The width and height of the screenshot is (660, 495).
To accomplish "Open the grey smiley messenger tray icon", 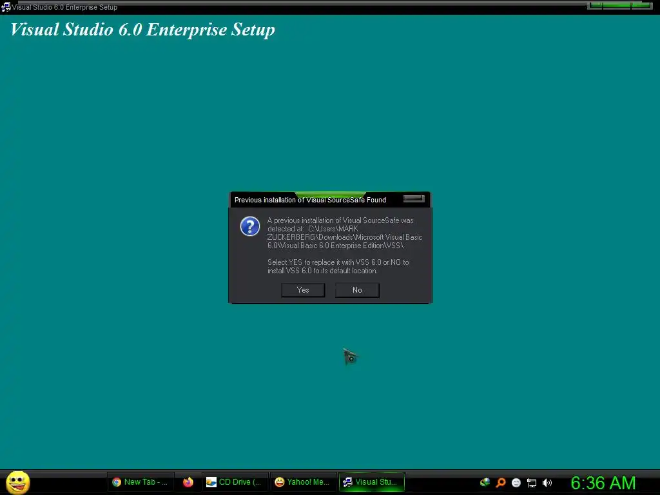I will point(516,483).
